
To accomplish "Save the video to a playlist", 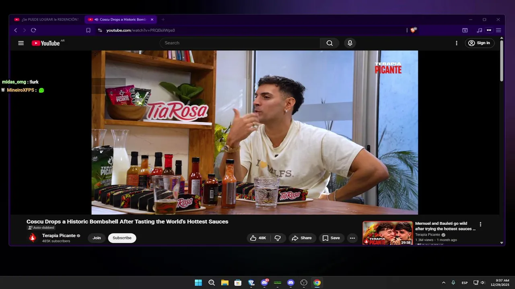I will (x=332, y=238).
